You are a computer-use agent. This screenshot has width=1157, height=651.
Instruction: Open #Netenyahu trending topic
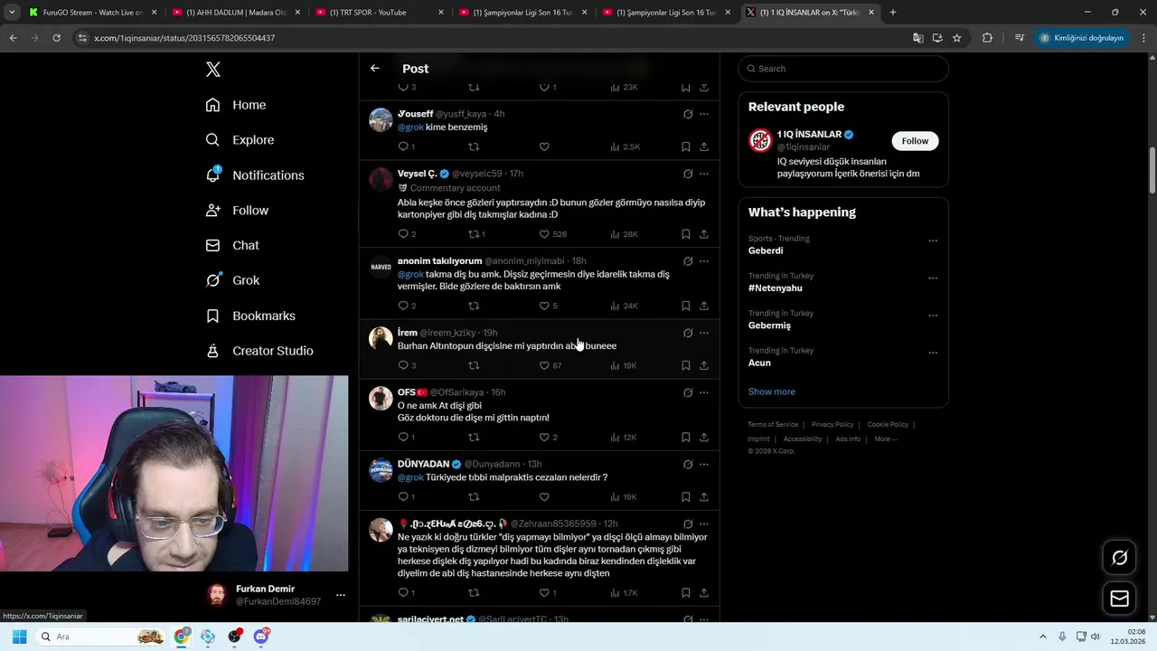pos(775,288)
